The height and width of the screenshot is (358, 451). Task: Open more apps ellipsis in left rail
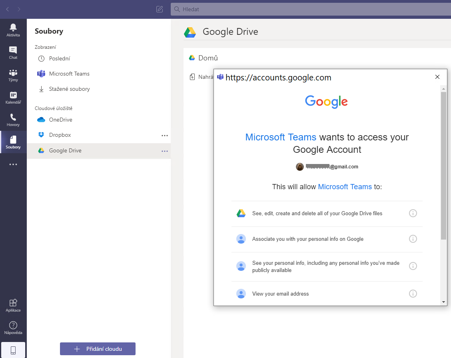pos(13,164)
